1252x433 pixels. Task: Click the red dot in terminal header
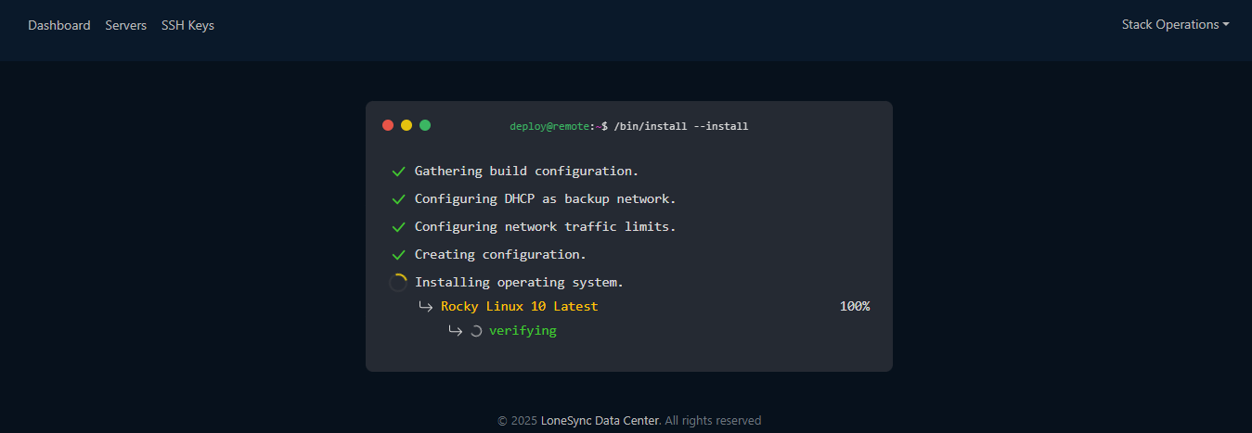(388, 125)
